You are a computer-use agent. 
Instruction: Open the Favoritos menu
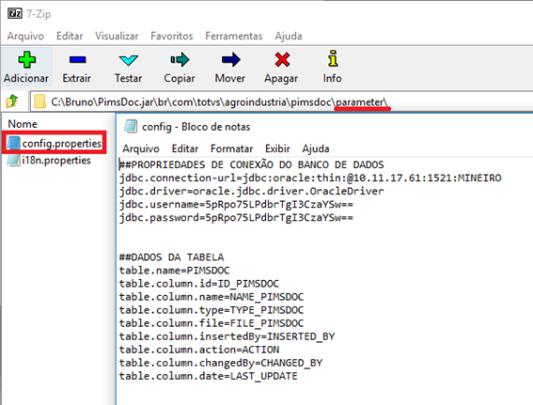click(x=172, y=36)
